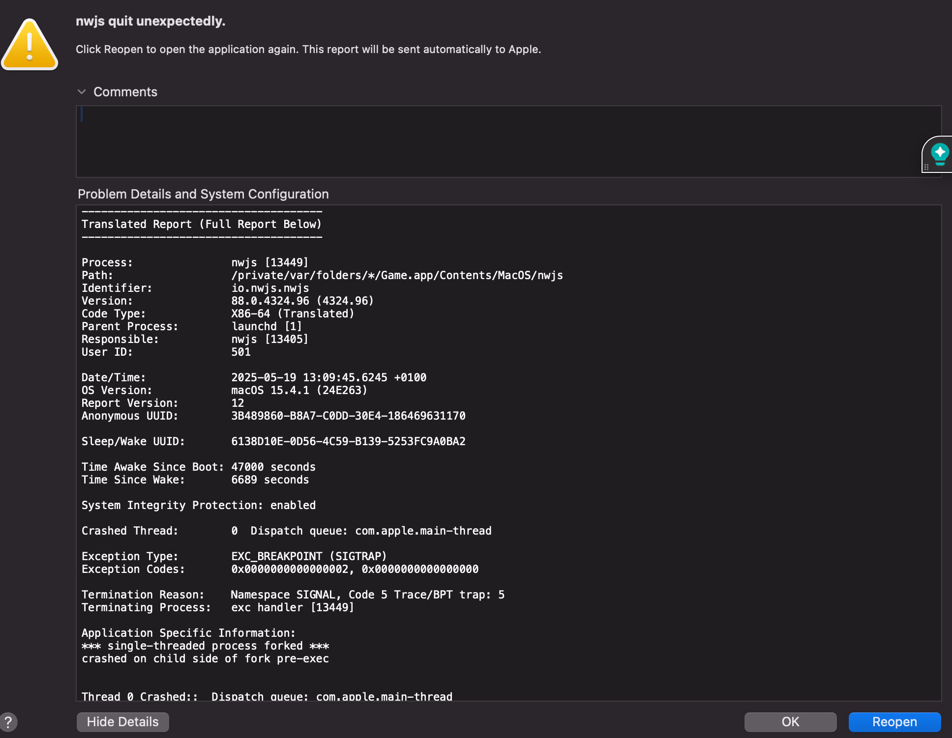Click the OS Version 'macOS 15.4.1 (24E263)'
The height and width of the screenshot is (738, 952).
[299, 390]
